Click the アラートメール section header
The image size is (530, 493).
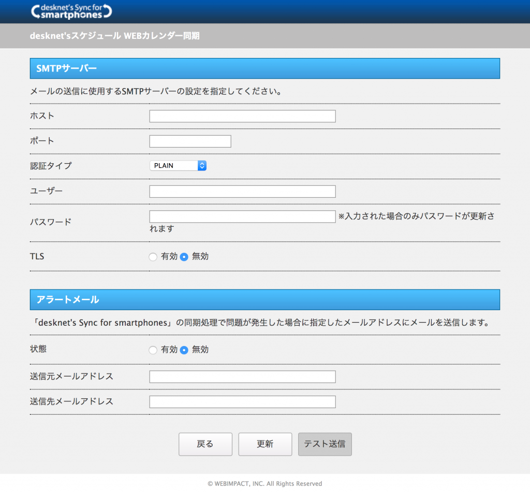pyautogui.click(x=265, y=300)
